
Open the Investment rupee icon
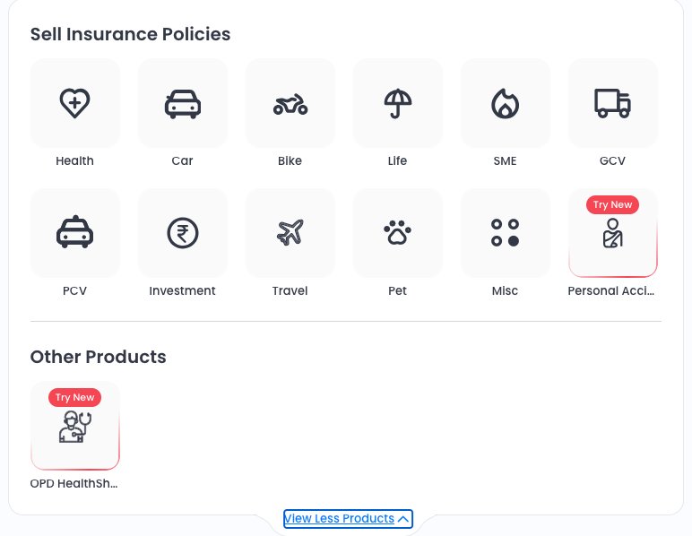coord(182,233)
